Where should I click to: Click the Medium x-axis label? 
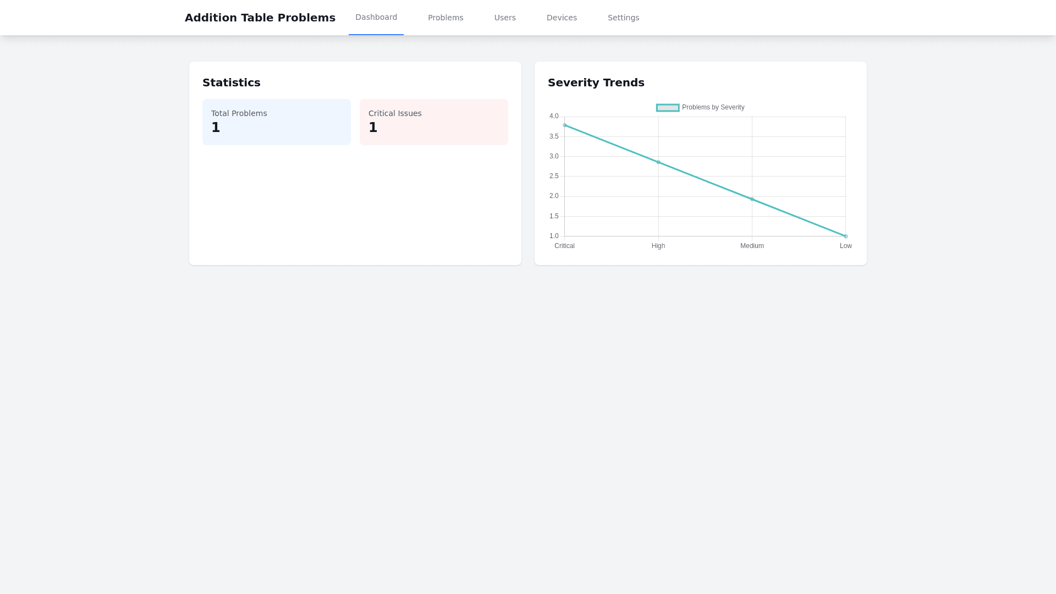(752, 246)
